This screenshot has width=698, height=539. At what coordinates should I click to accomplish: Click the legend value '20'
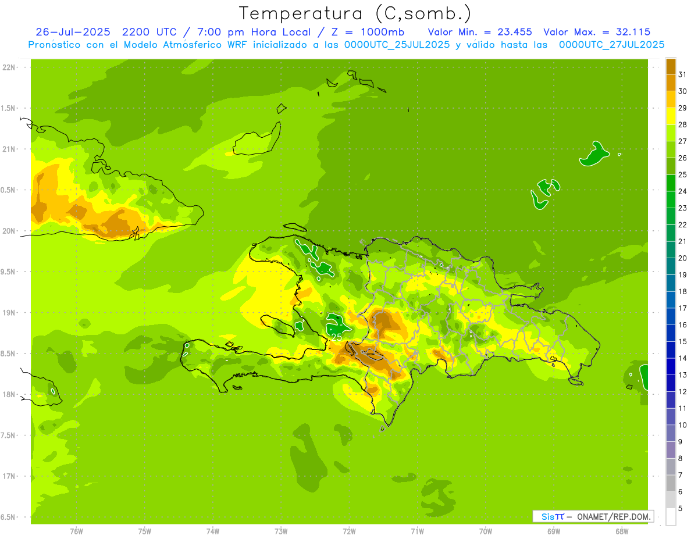pos(682,258)
